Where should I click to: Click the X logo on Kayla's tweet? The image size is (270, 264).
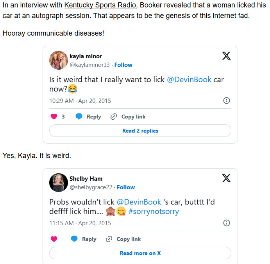[226, 56]
